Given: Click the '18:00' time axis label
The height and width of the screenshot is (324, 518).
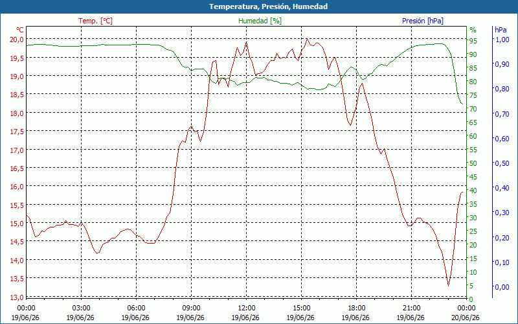Looking at the screenshot, I should coord(357,308).
